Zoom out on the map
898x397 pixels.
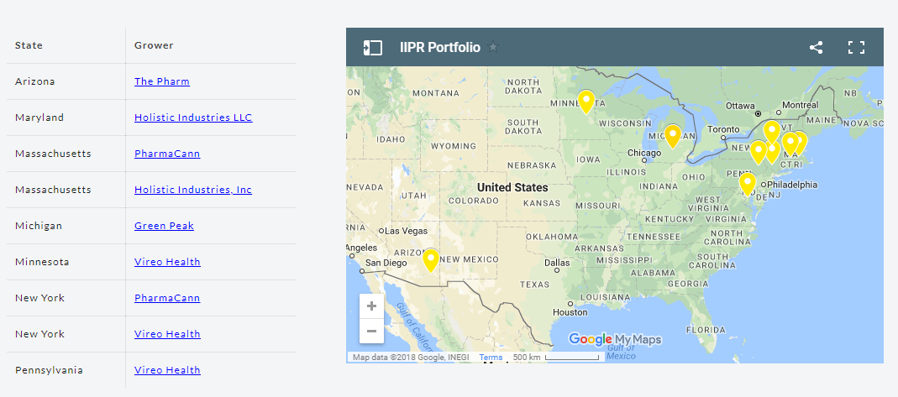[371, 332]
